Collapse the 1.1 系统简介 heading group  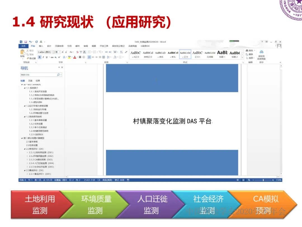[x=24, y=88]
